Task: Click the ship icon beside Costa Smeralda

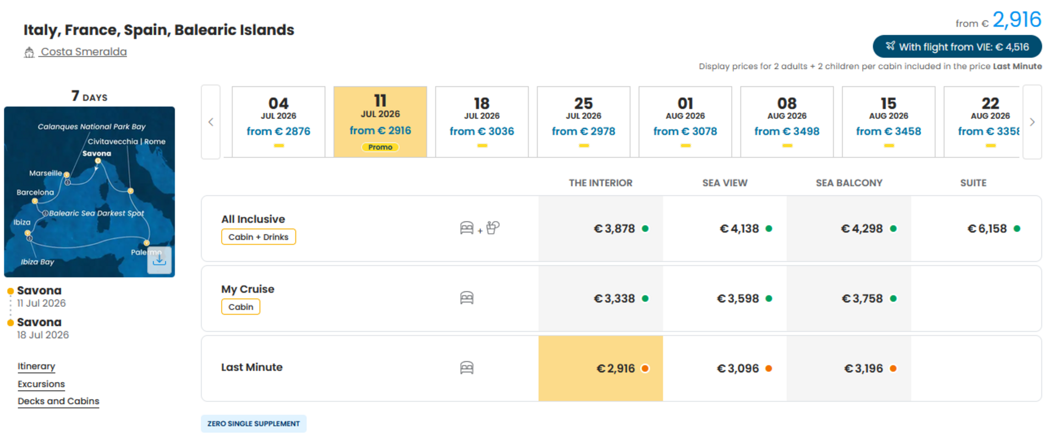Action: [x=29, y=52]
